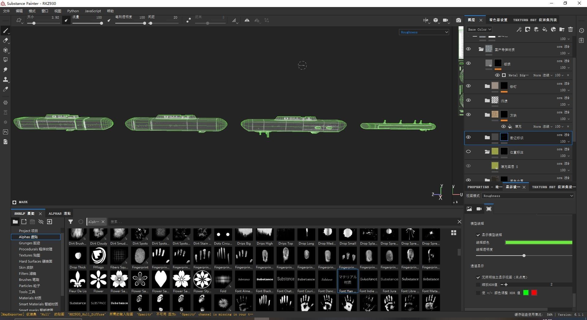The image size is (587, 320).
Task: Add a new paint layer
Action: pyautogui.click(x=536, y=30)
